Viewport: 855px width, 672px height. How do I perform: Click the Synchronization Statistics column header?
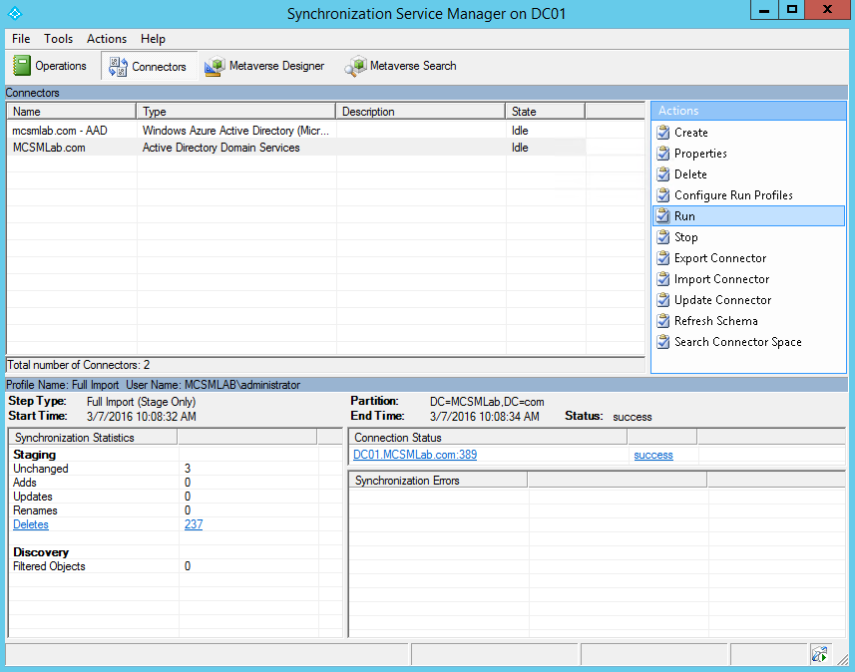93,437
